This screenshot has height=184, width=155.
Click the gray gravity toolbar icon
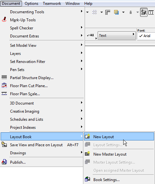pos(131,12)
